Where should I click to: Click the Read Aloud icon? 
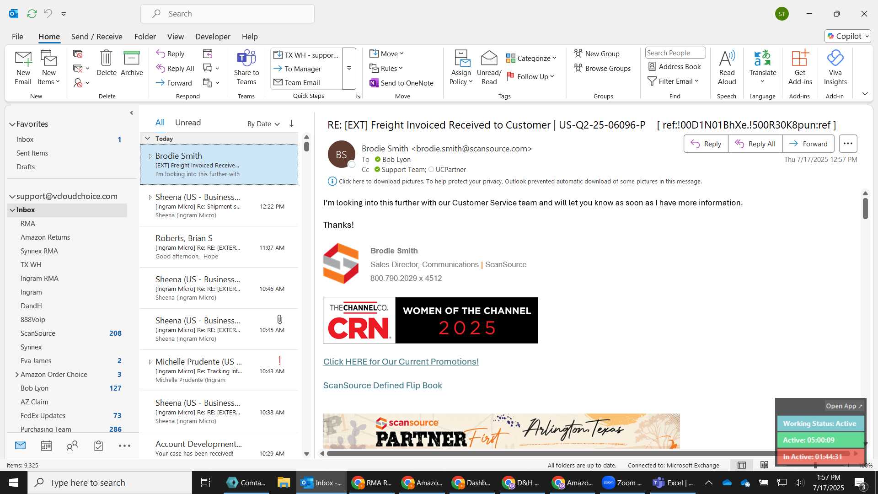[727, 68]
